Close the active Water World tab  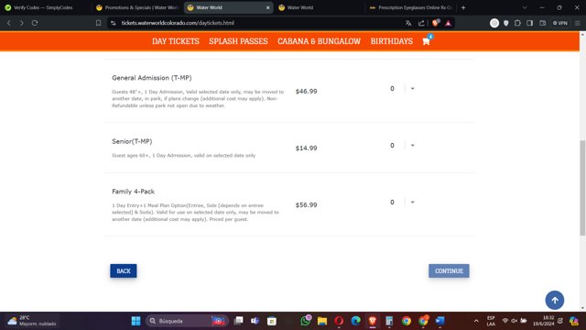coord(267,7)
